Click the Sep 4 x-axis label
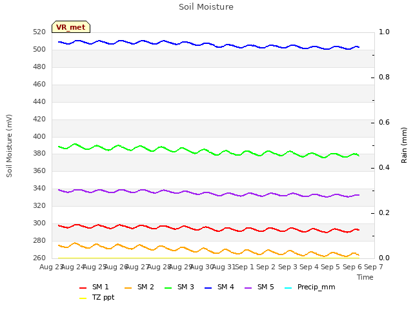The width and height of the screenshot is (413, 310). (x=309, y=267)
